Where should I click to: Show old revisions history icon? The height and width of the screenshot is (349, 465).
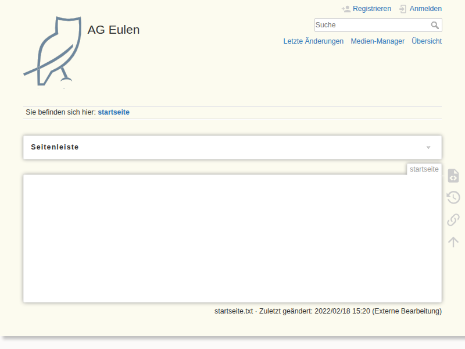coord(453,198)
